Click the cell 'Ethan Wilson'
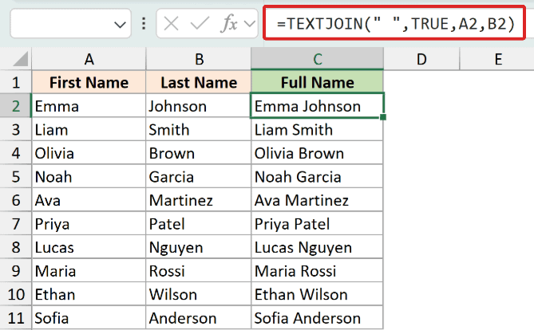 (x=318, y=294)
